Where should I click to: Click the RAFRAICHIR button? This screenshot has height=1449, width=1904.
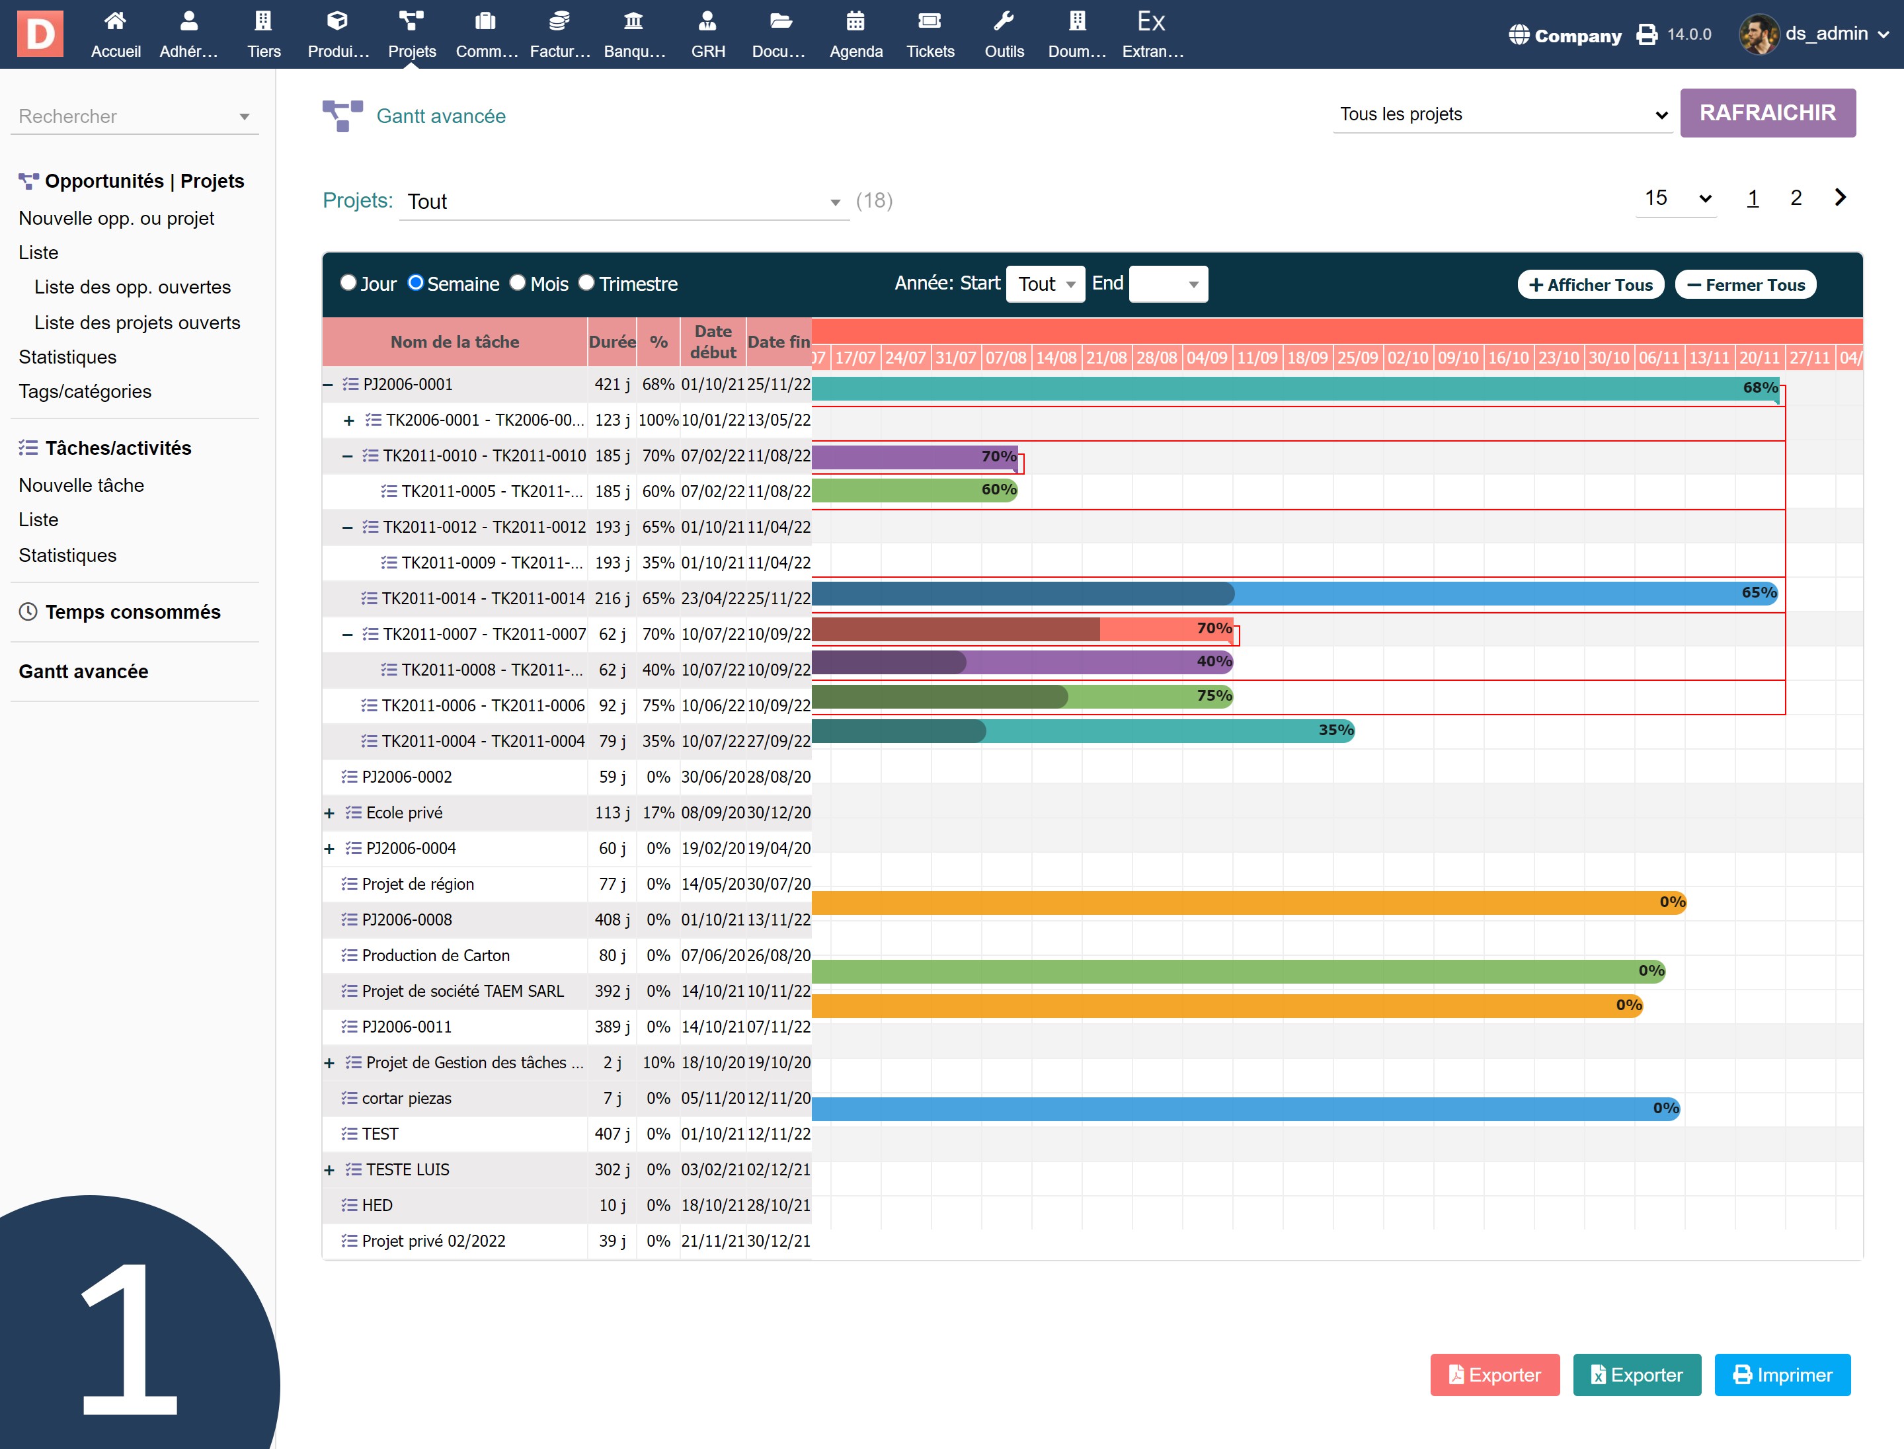[x=1767, y=113]
